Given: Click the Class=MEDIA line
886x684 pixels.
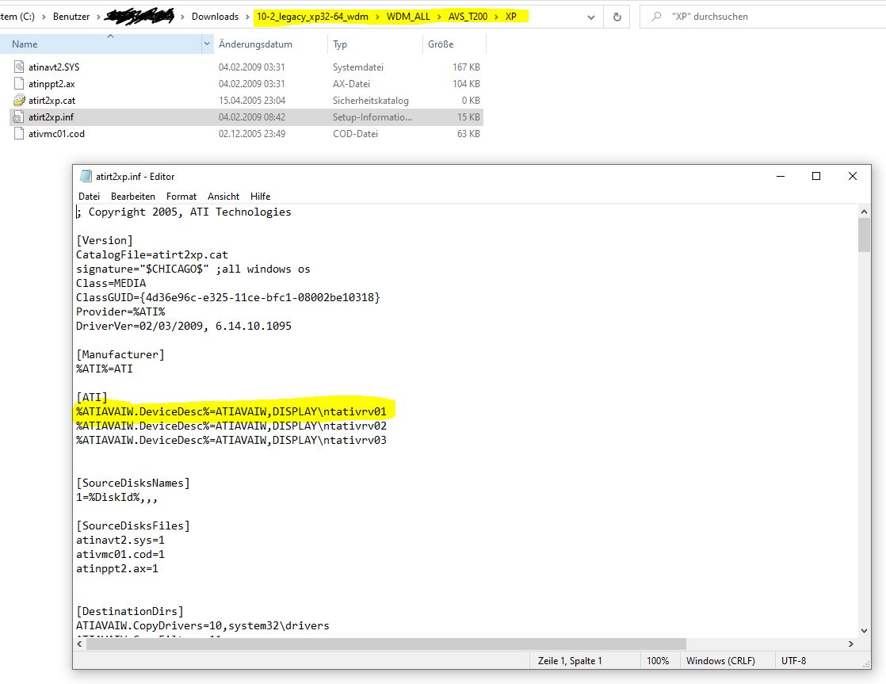Looking at the screenshot, I should click(x=111, y=283).
